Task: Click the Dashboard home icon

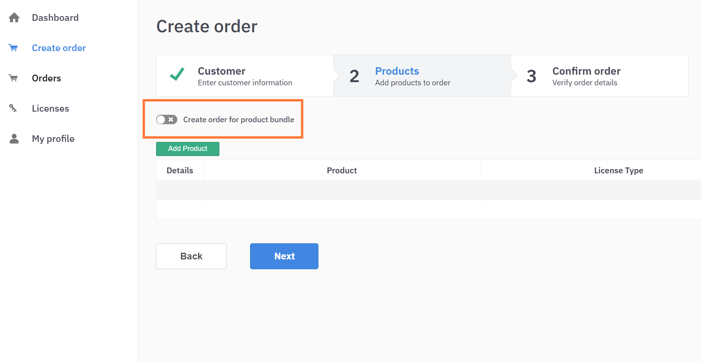Action: [x=14, y=18]
